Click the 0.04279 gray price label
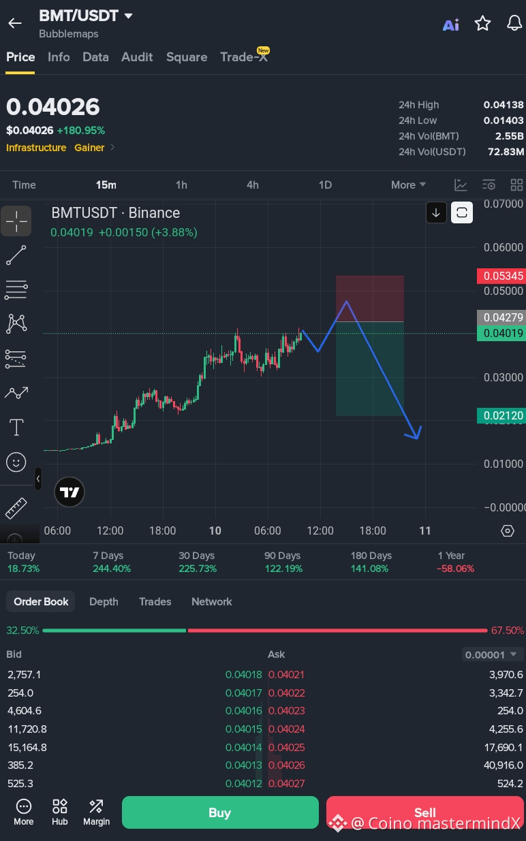Image resolution: width=526 pixels, height=841 pixels. click(x=501, y=317)
